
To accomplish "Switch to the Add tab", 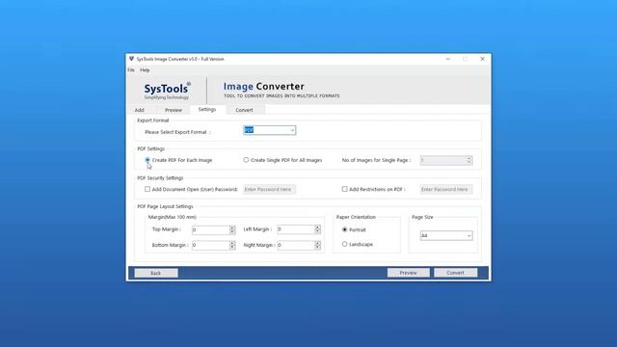I will (140, 110).
